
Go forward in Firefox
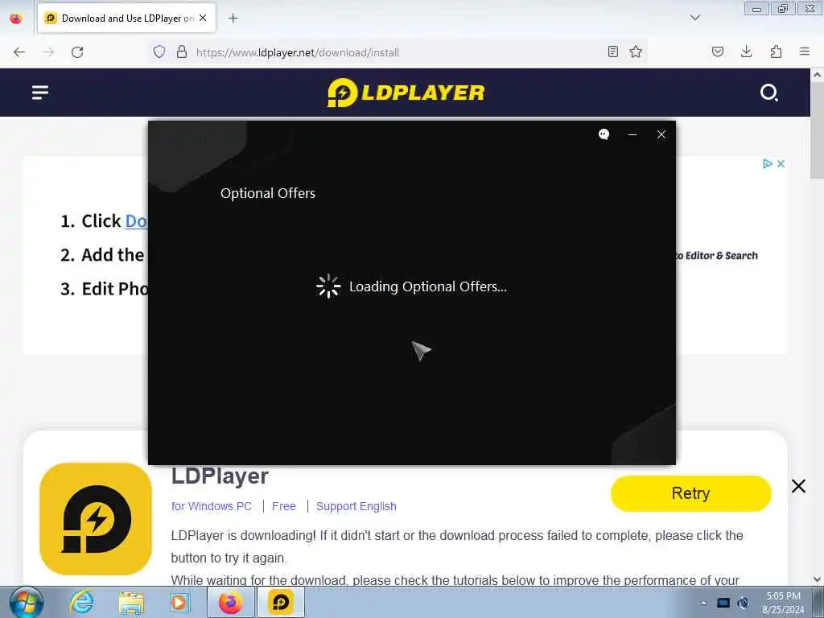[48, 52]
